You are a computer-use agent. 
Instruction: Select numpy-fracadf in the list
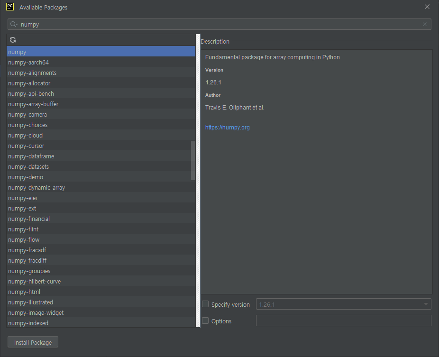(101, 250)
